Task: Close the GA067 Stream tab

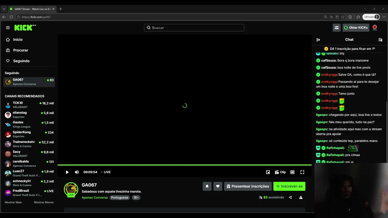Action: coord(53,9)
